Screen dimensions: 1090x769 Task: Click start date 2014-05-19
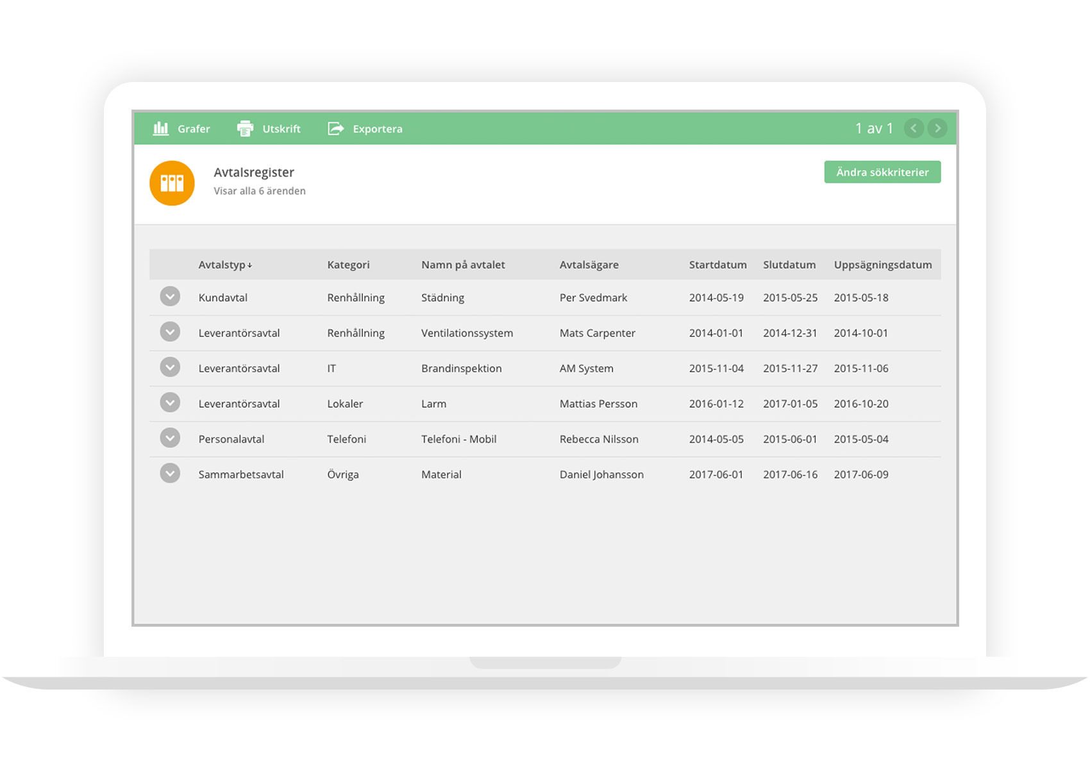click(716, 297)
